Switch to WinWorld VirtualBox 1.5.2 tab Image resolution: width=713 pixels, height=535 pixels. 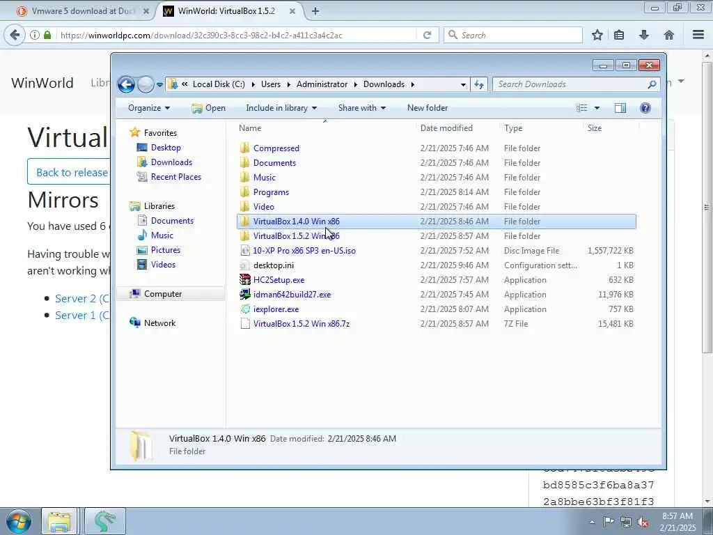tap(228, 11)
